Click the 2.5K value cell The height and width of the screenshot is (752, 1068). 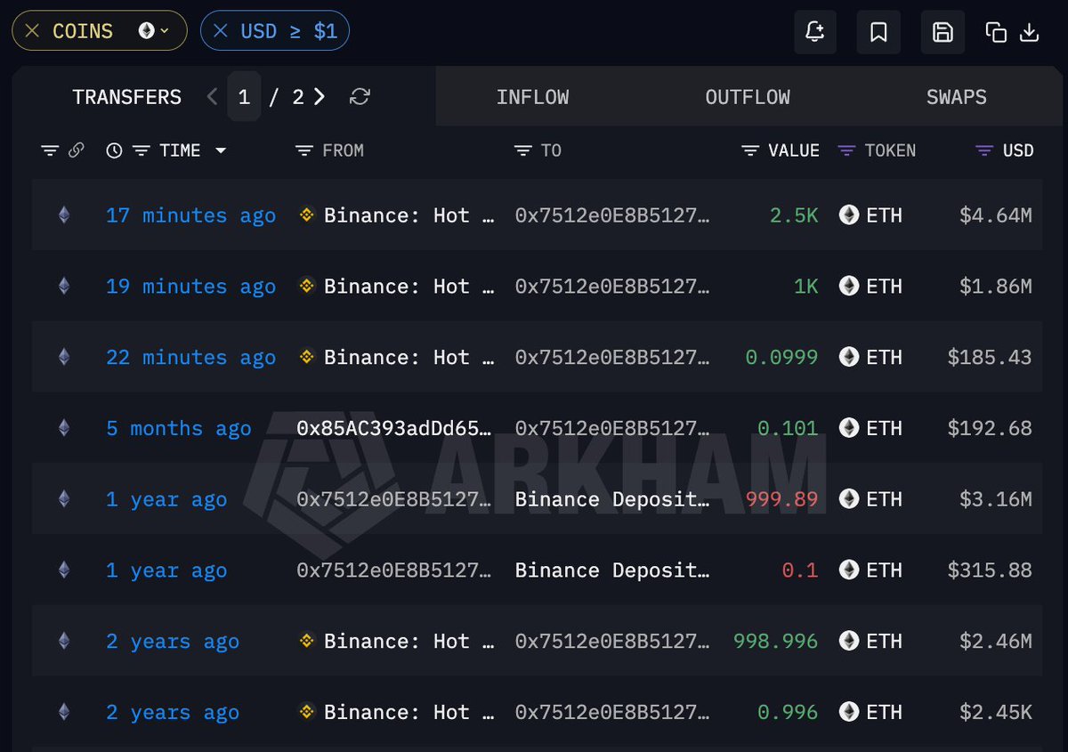coord(794,215)
